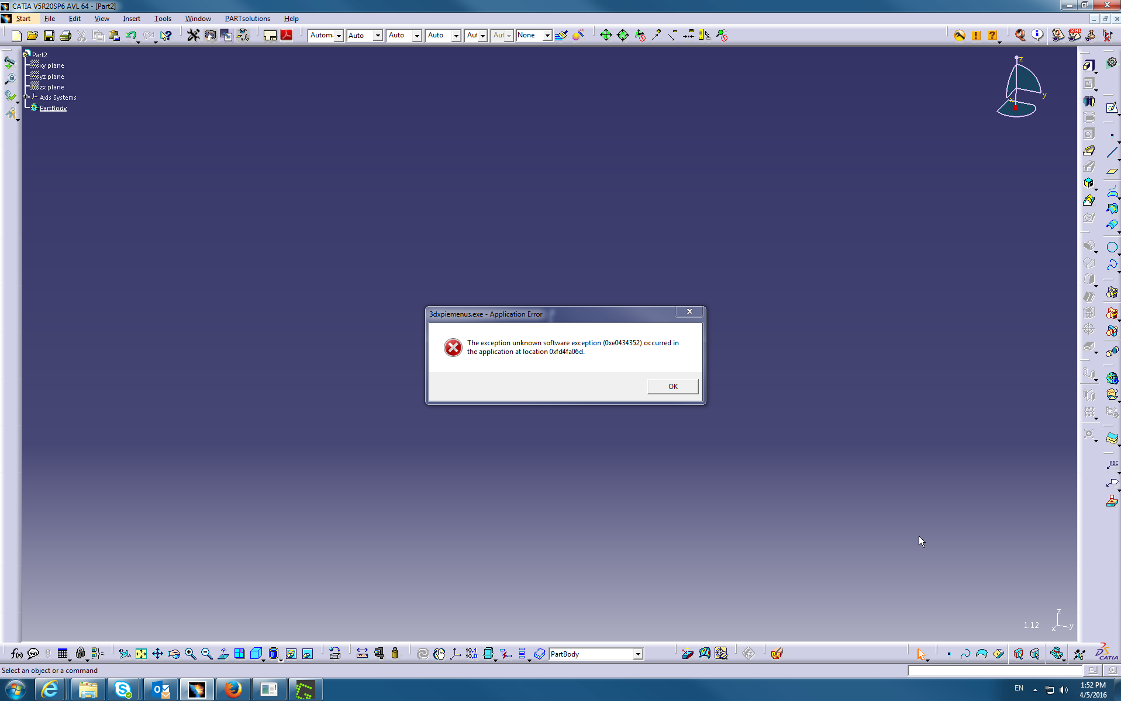The image size is (1121, 701).
Task: Click the Normal View icon
Action: tap(223, 654)
